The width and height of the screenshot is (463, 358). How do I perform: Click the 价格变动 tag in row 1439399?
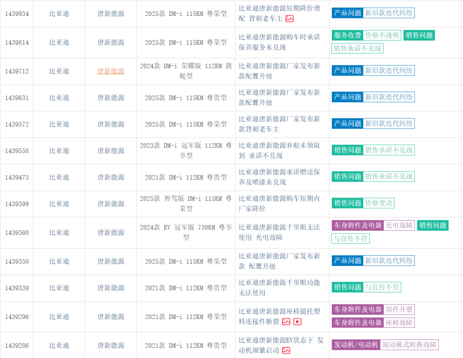(379, 203)
